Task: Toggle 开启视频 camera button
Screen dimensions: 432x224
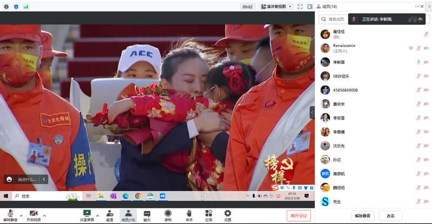Action: pyautogui.click(x=33, y=215)
